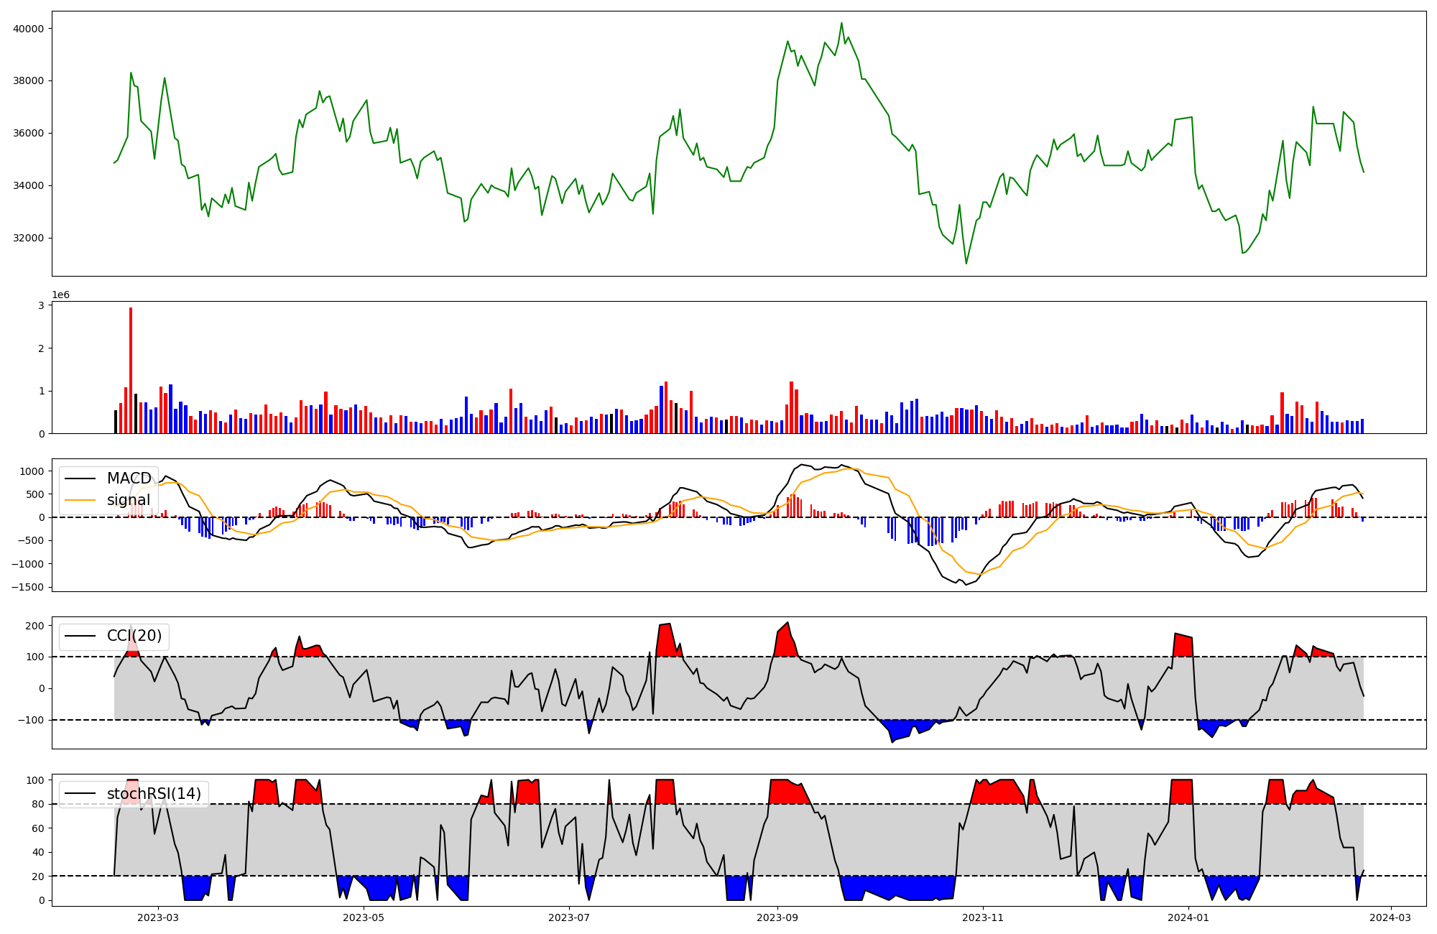Click the -1500 MACD axis tick label
The width and height of the screenshot is (1437, 934).
27,587
